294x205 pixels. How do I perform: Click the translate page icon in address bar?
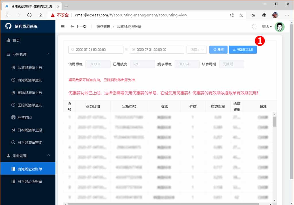[232, 15]
